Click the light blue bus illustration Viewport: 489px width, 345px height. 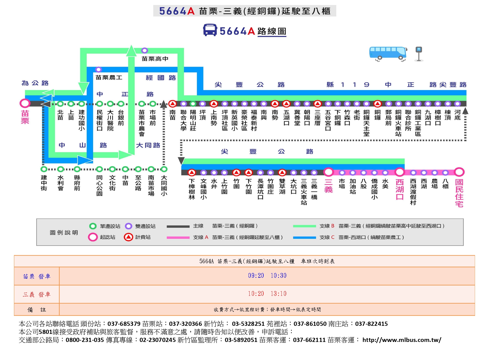[x=388, y=53]
